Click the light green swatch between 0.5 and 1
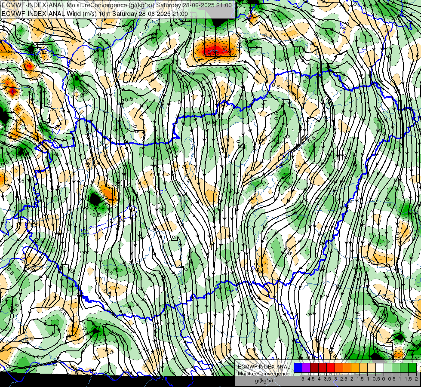This screenshot has height=387, width=421. (396, 368)
